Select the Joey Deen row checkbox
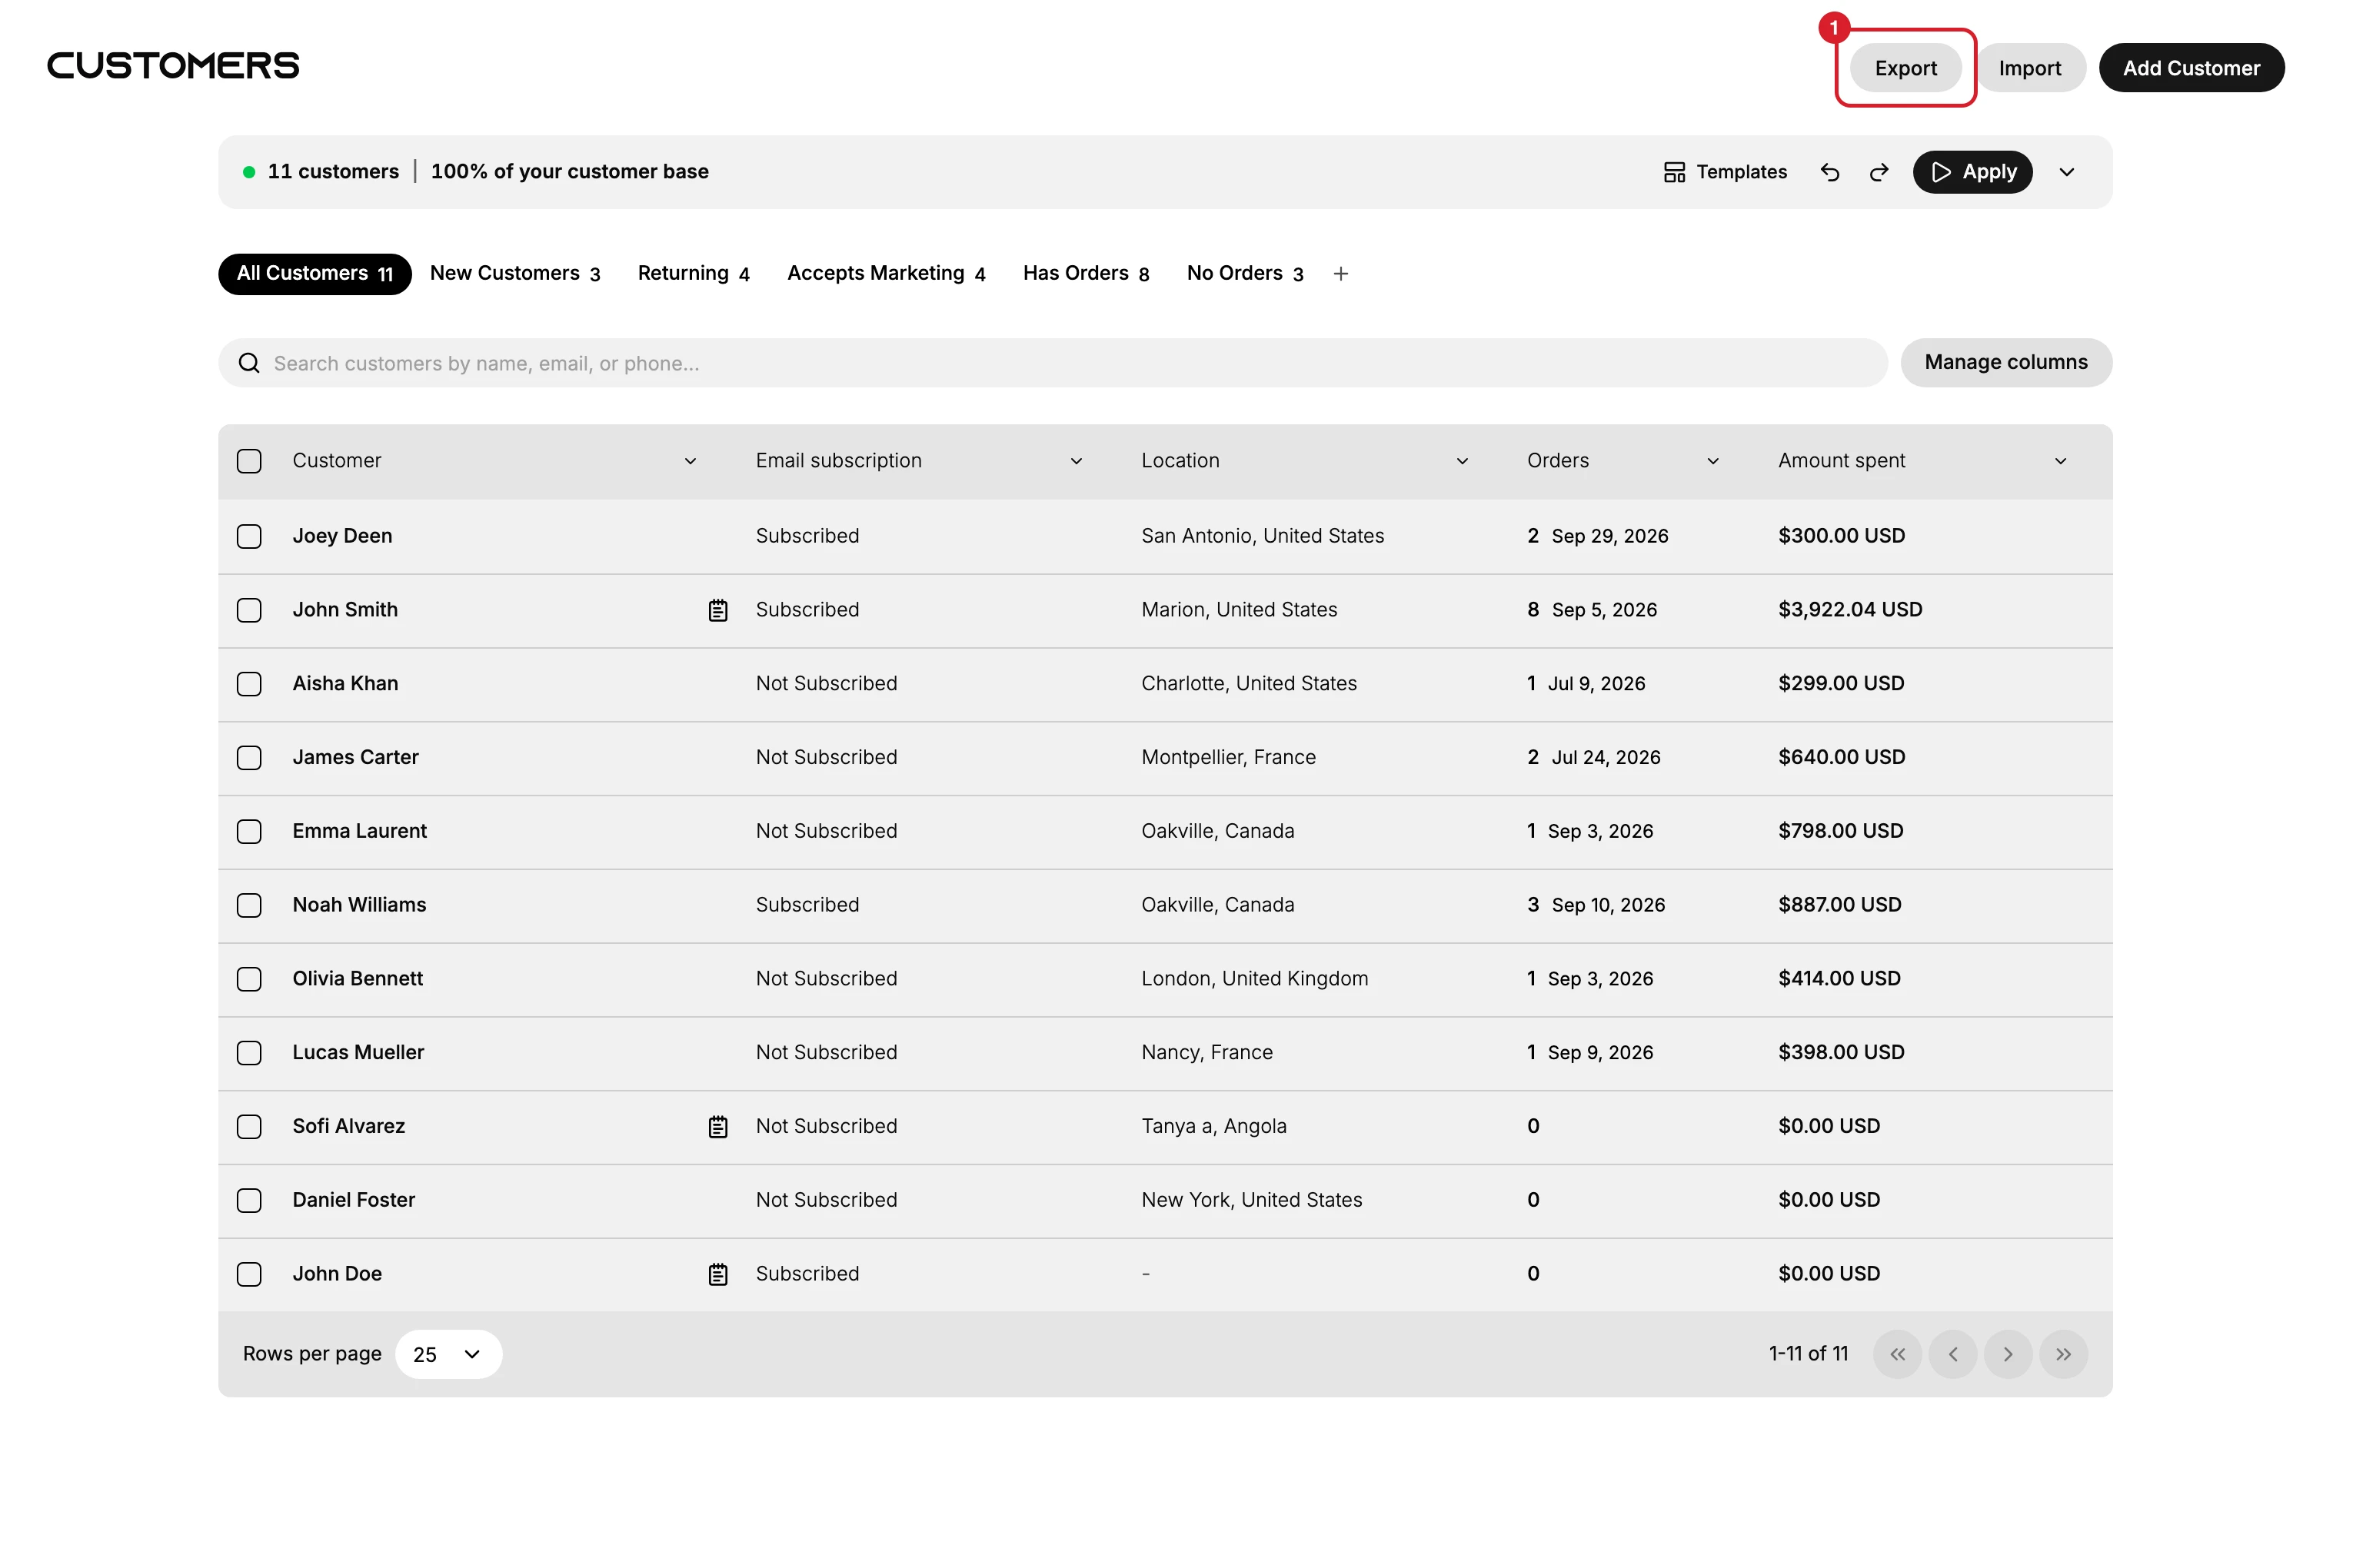Image resolution: width=2353 pixels, height=1568 pixels. pos(249,536)
